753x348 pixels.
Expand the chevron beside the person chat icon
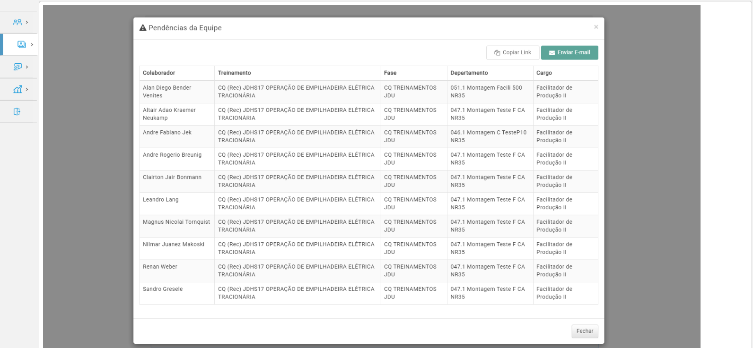point(27,67)
